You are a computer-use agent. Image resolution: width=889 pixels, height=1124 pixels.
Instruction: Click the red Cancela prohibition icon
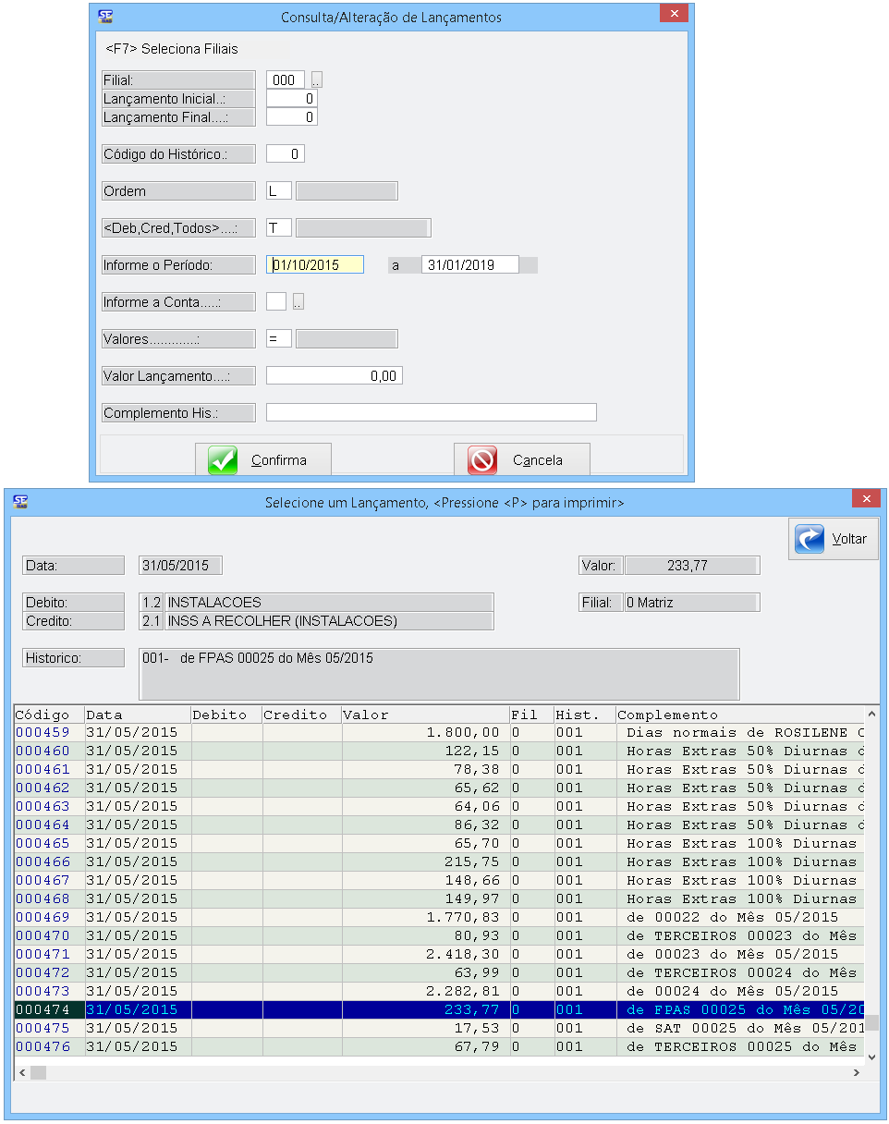coord(482,460)
